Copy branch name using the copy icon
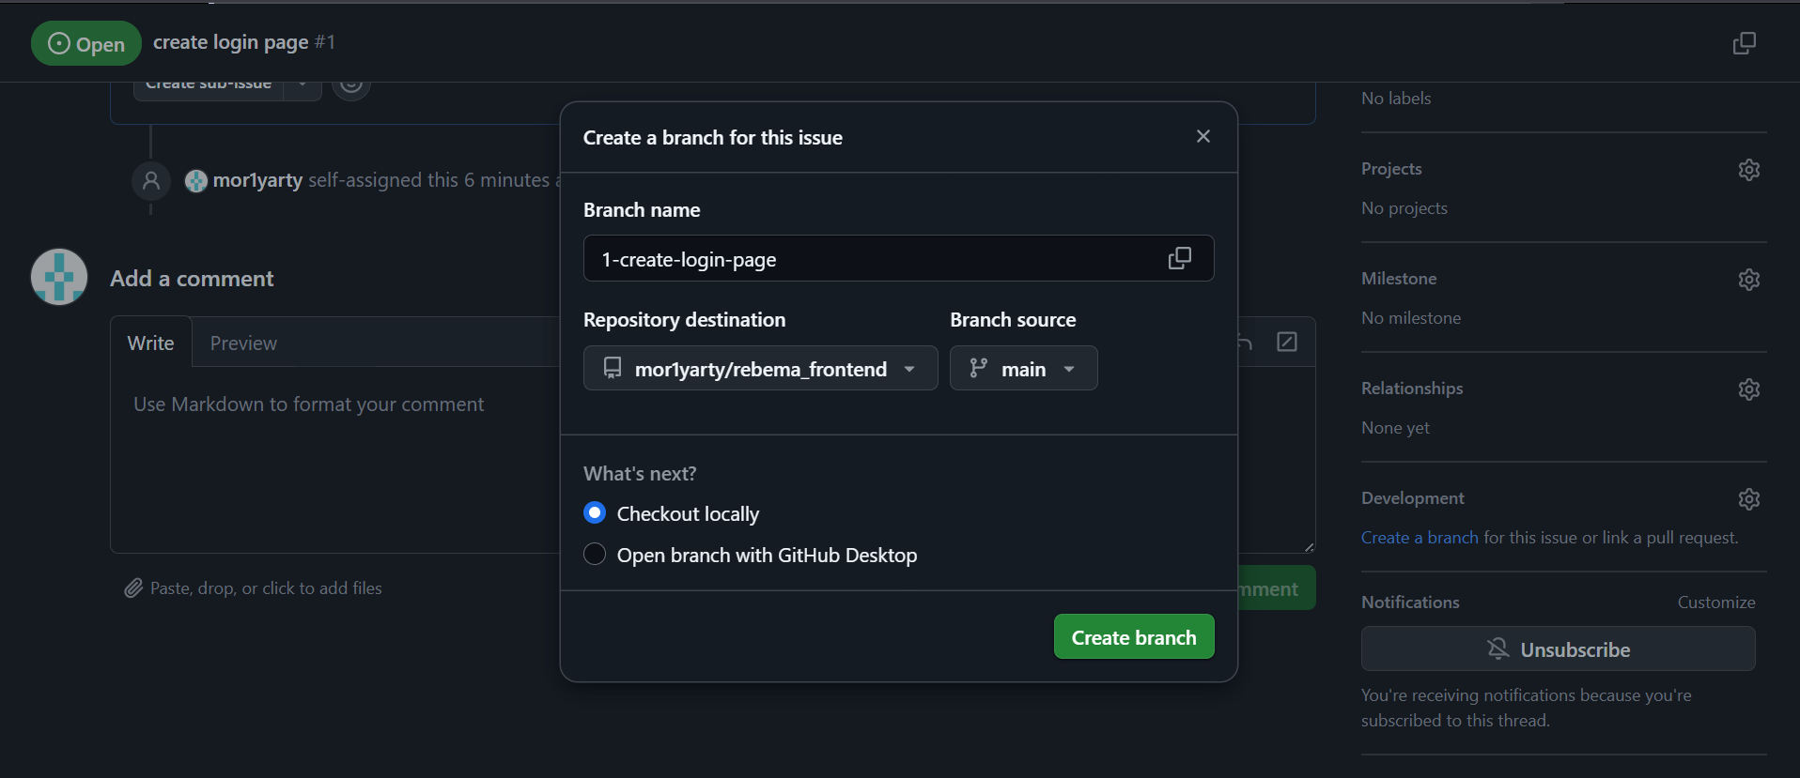The image size is (1800, 778). coord(1179,259)
